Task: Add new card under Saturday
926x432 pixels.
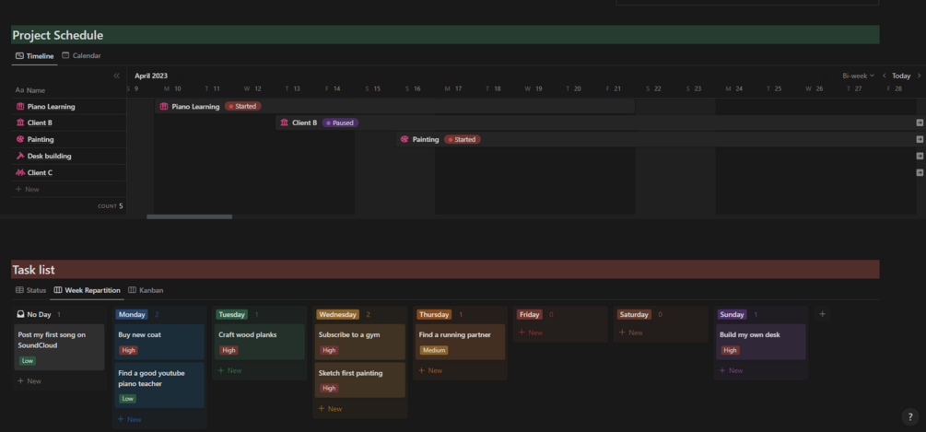Action: 631,333
